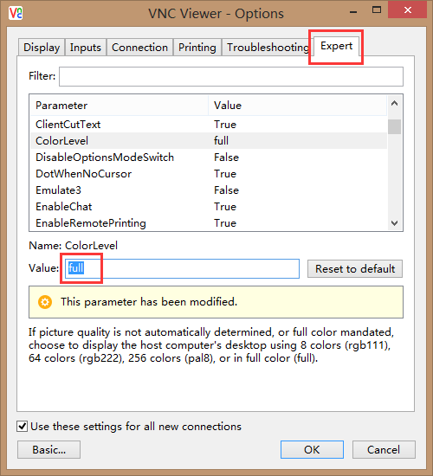The image size is (433, 476).
Task: Switch to the Display tab
Action: tap(42, 48)
